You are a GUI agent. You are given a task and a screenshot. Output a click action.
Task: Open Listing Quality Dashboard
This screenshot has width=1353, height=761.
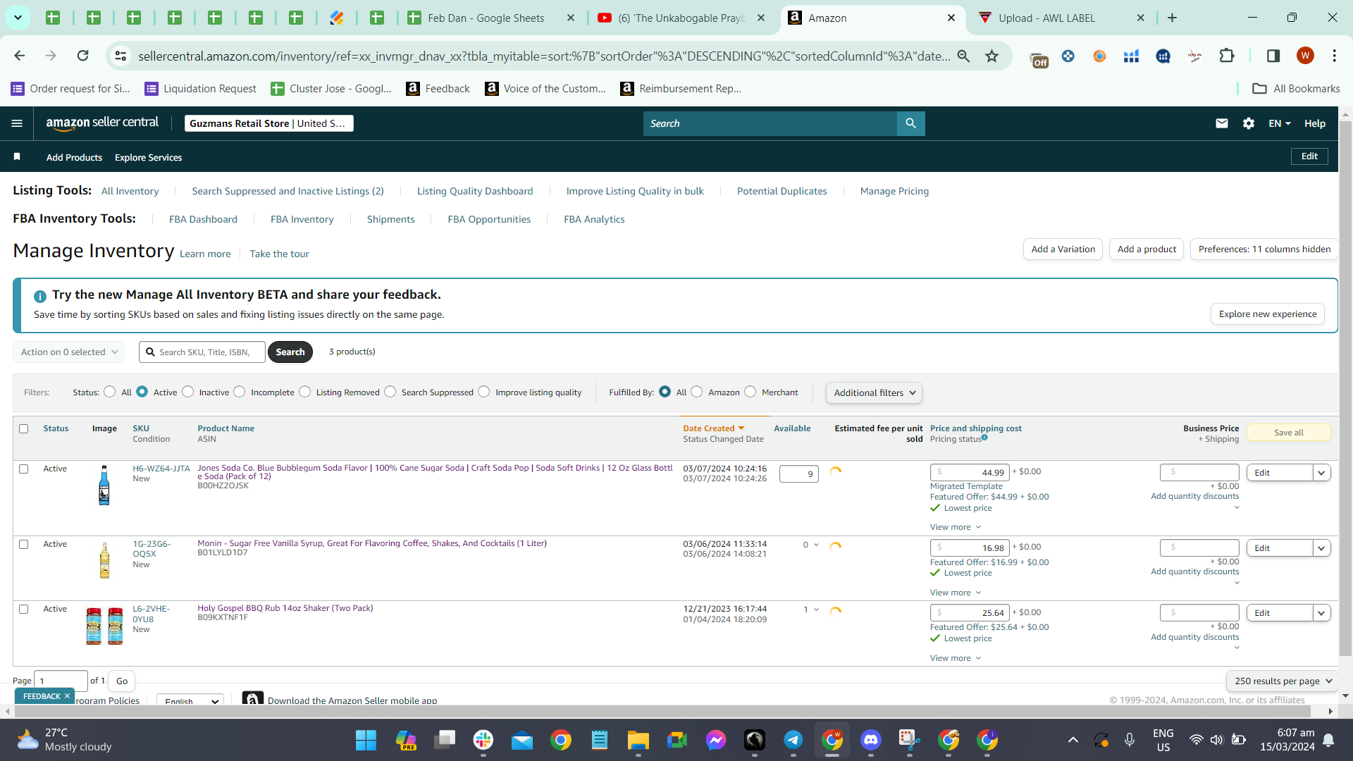tap(475, 191)
